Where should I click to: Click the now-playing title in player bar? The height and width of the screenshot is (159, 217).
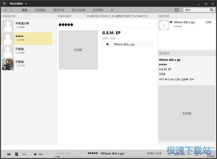tap(106, 153)
